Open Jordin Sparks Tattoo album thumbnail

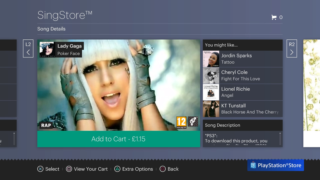[211, 59]
